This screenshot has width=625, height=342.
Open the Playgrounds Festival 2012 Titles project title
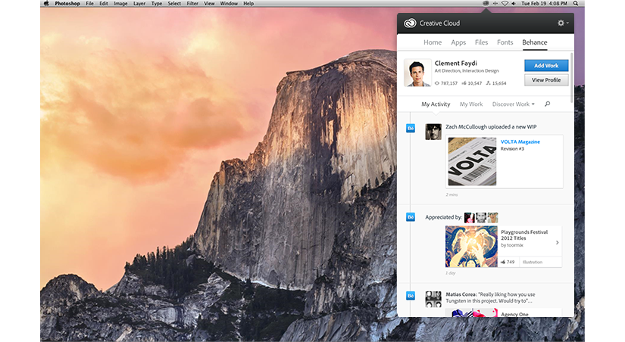(524, 235)
